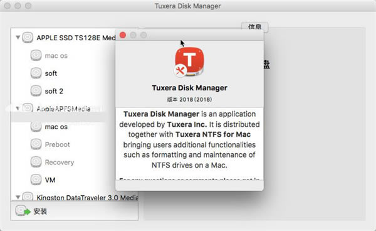Click the 安装 mount button
This screenshot has height=231, width=376.
click(x=31, y=211)
